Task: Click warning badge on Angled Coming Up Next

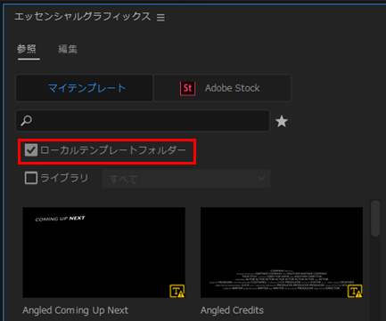Action: (x=177, y=291)
